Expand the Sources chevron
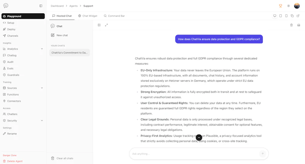The width and height of the screenshot is (305, 164). (42, 88)
